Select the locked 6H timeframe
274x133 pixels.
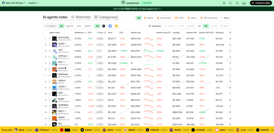pos(181,26)
